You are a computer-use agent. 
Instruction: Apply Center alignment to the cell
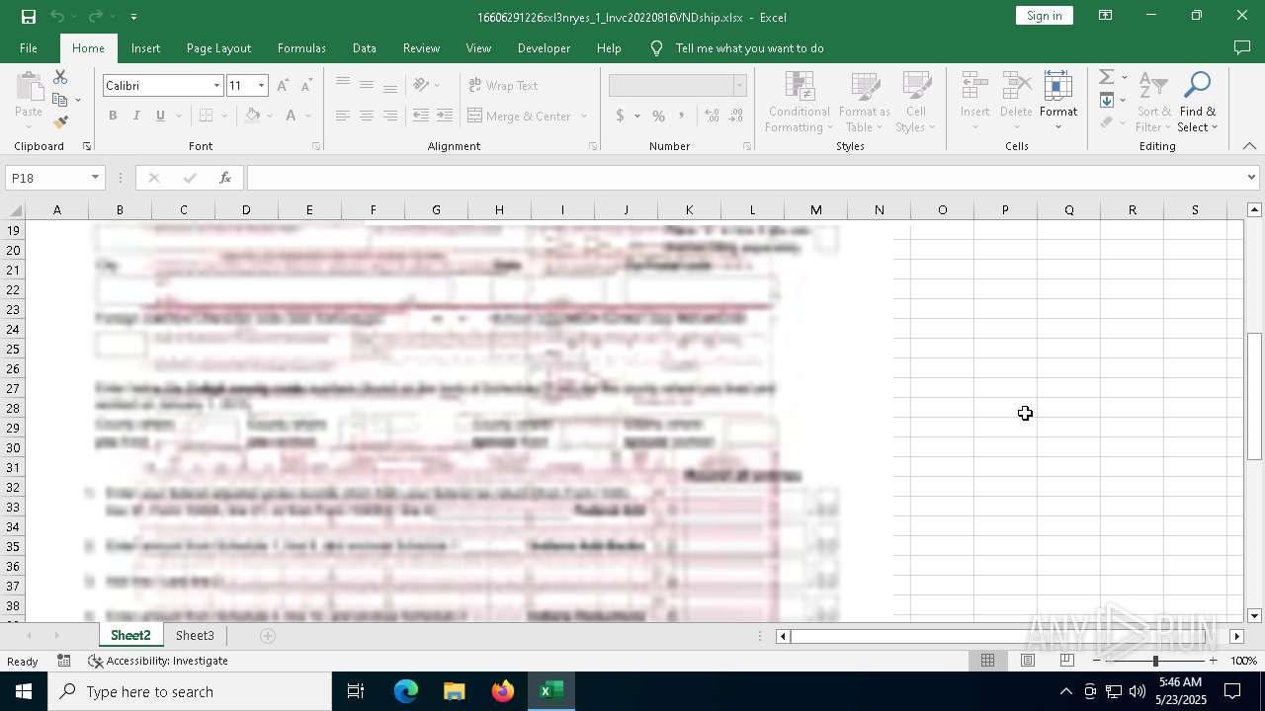367,116
